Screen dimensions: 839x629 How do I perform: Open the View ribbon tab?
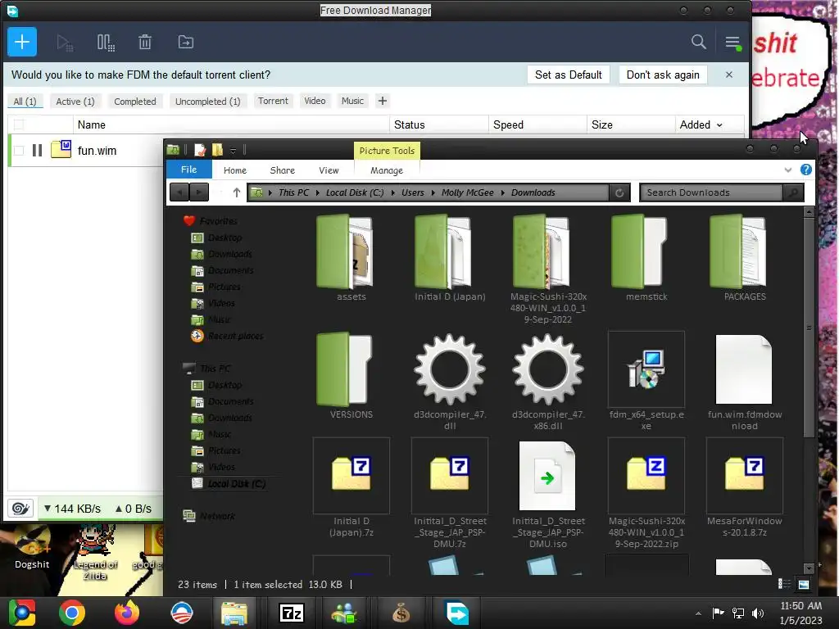click(x=329, y=170)
